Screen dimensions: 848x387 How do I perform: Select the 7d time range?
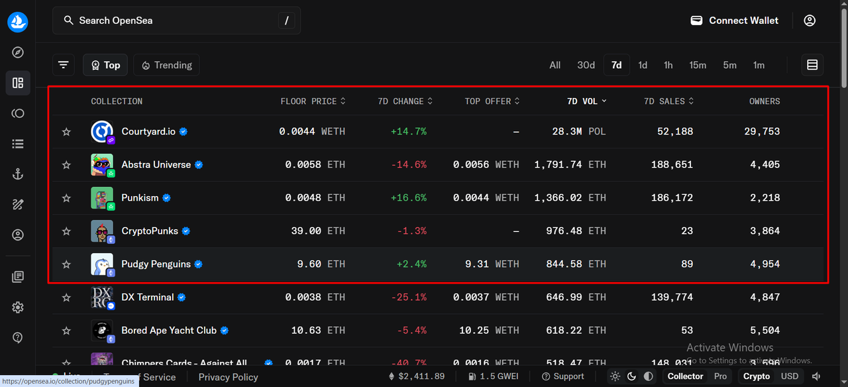click(617, 65)
